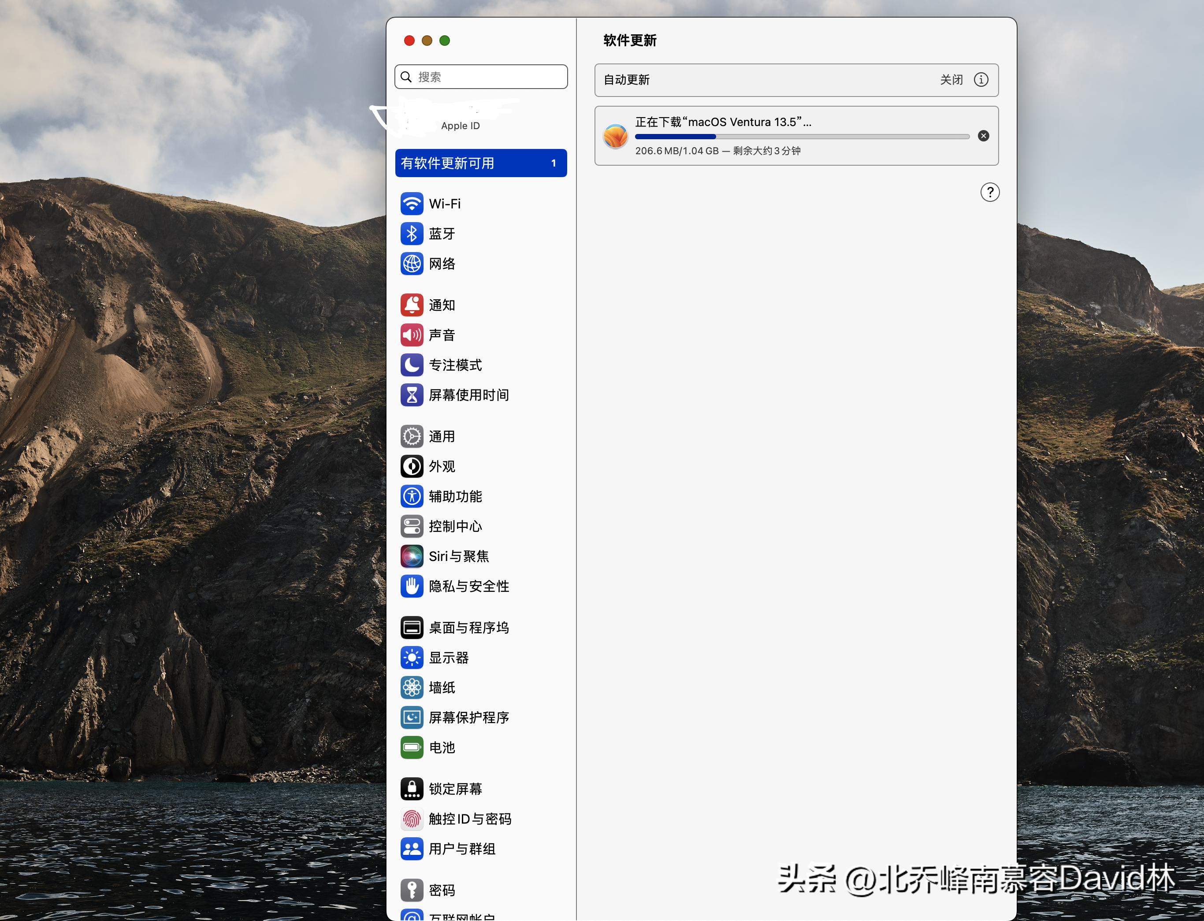Open 电池 (Battery) settings panel

point(441,747)
